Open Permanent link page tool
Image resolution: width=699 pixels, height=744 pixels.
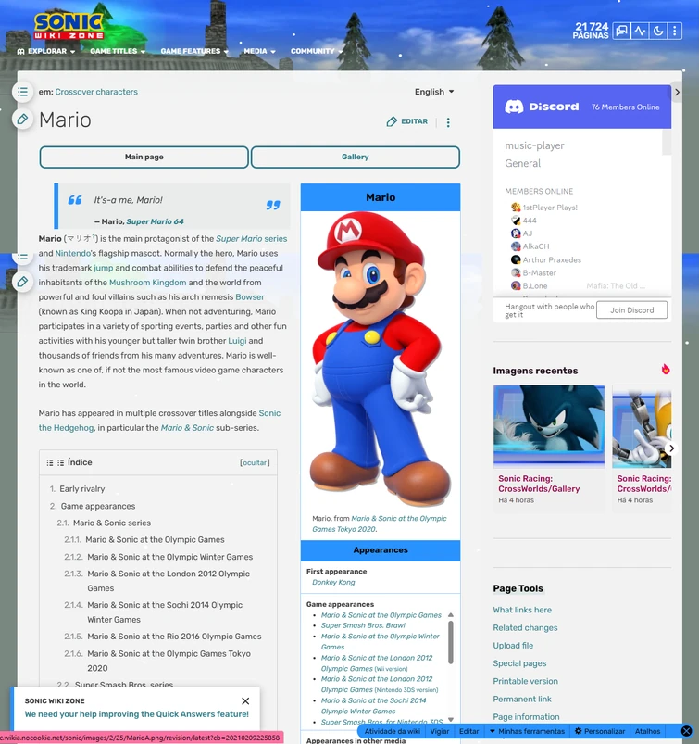pyautogui.click(x=522, y=699)
